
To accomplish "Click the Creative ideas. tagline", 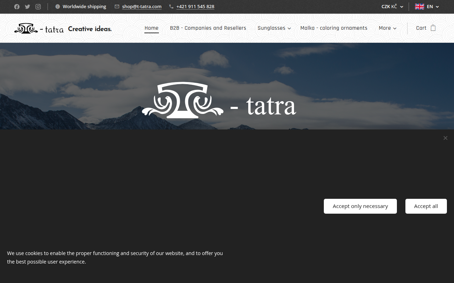I will [x=90, y=29].
